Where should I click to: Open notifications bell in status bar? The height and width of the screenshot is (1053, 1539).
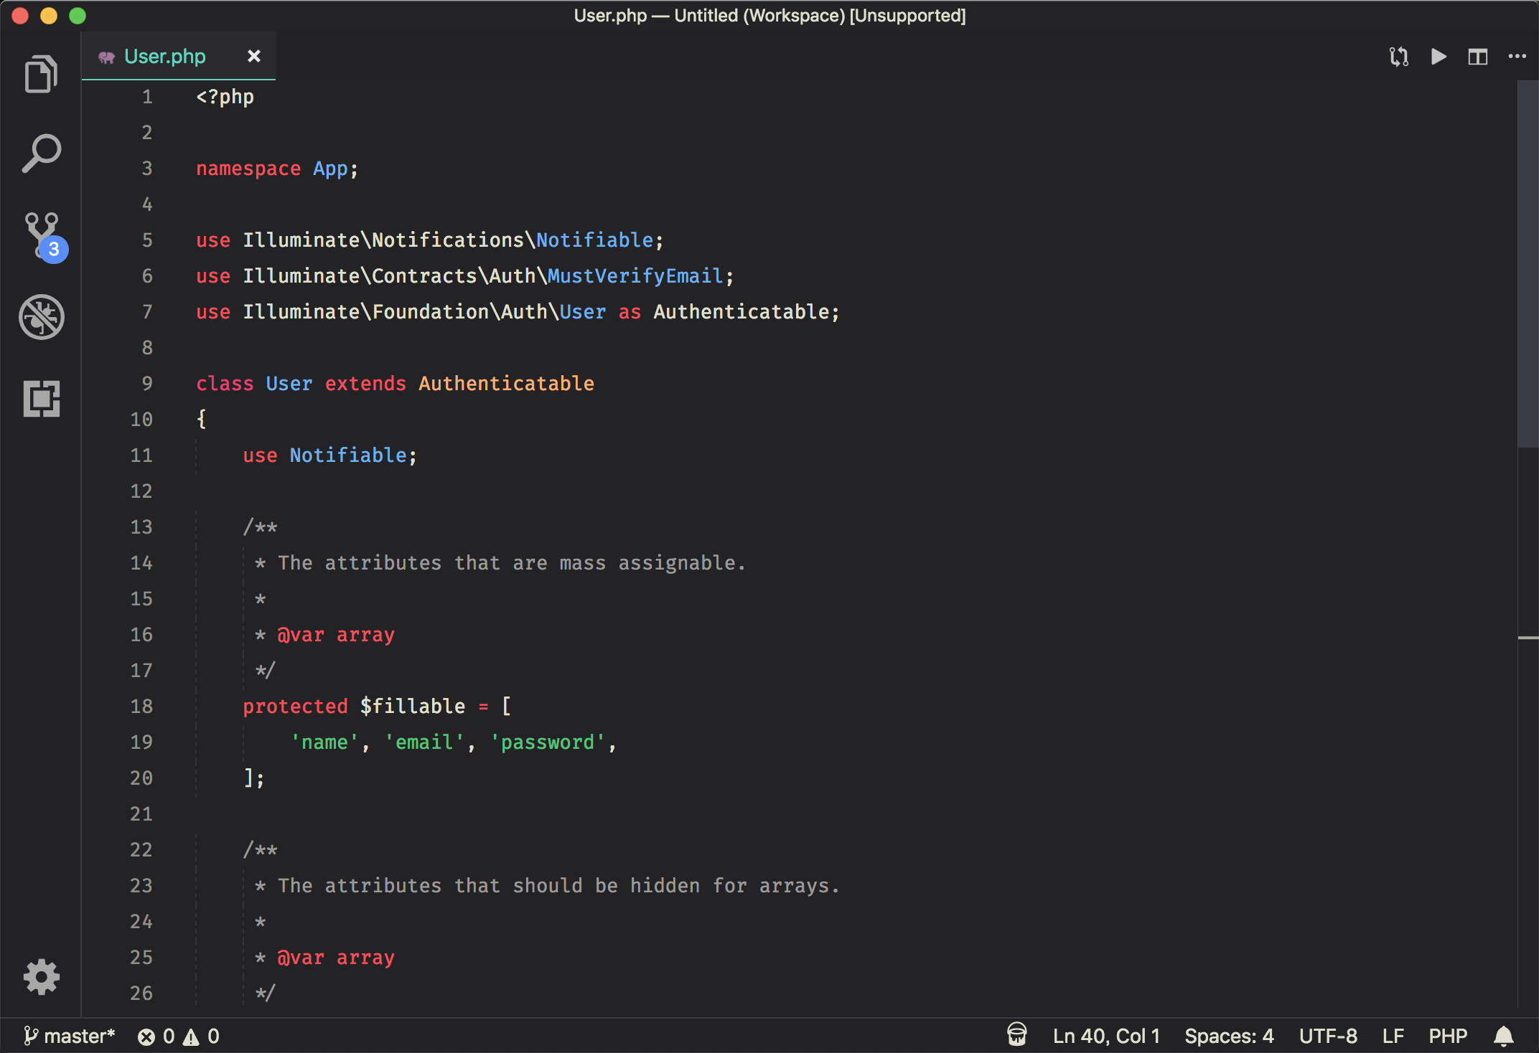pyautogui.click(x=1503, y=1037)
